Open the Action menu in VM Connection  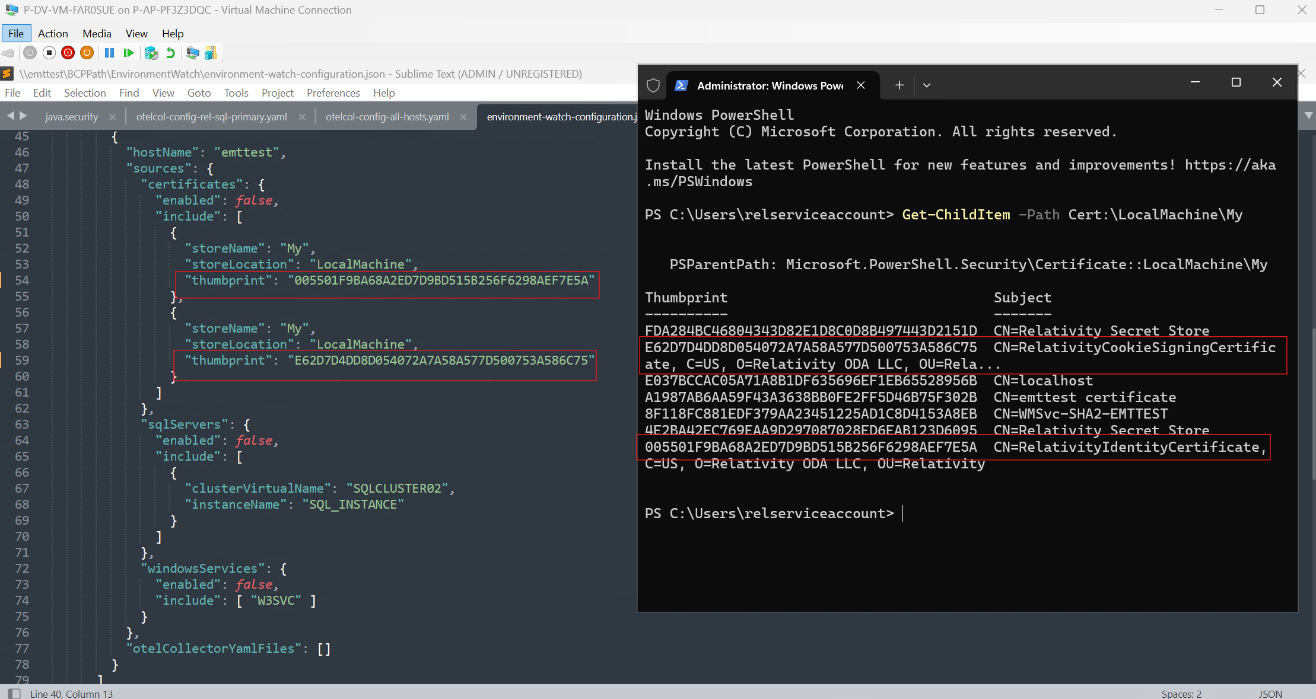coord(53,34)
